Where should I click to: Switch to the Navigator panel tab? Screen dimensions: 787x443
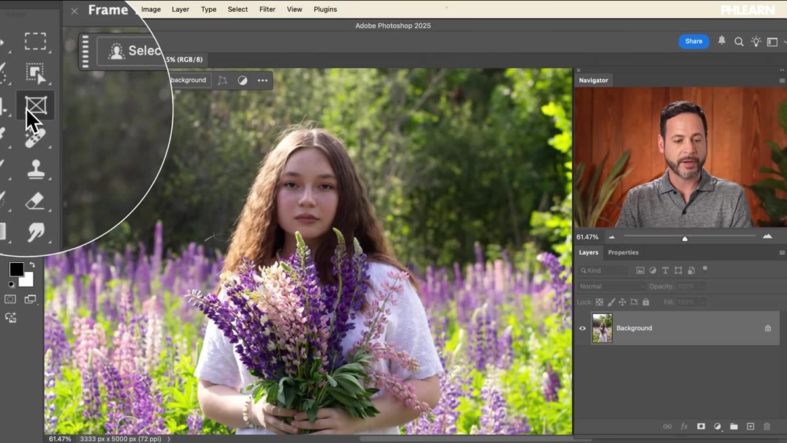click(x=594, y=80)
